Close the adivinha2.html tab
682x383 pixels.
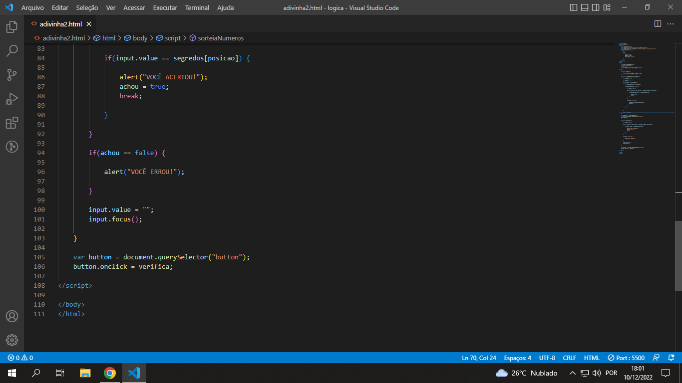click(x=89, y=24)
